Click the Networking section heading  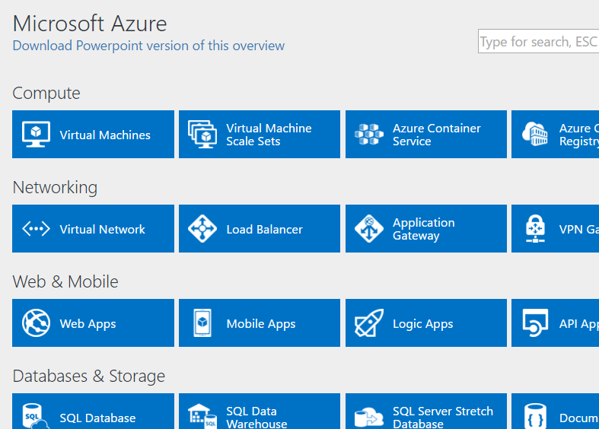click(x=55, y=188)
